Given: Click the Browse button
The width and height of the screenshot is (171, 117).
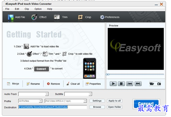Looking at the screenshot, I should [x=97, y=107].
